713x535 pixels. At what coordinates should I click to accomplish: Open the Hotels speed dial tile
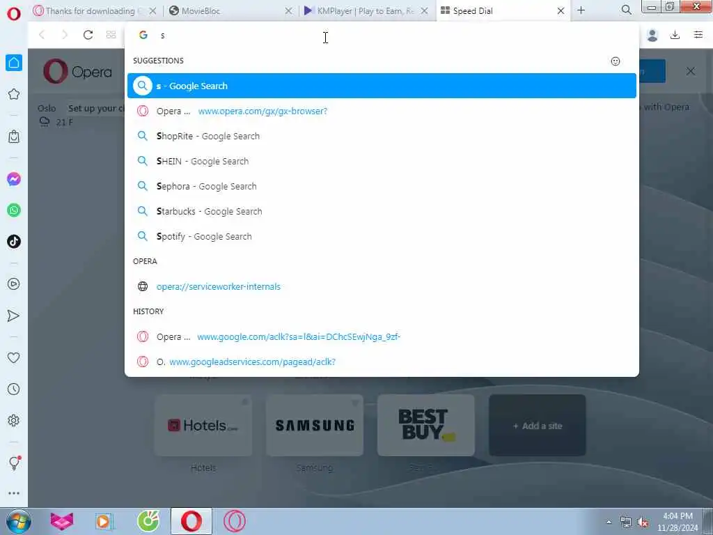pyautogui.click(x=203, y=426)
